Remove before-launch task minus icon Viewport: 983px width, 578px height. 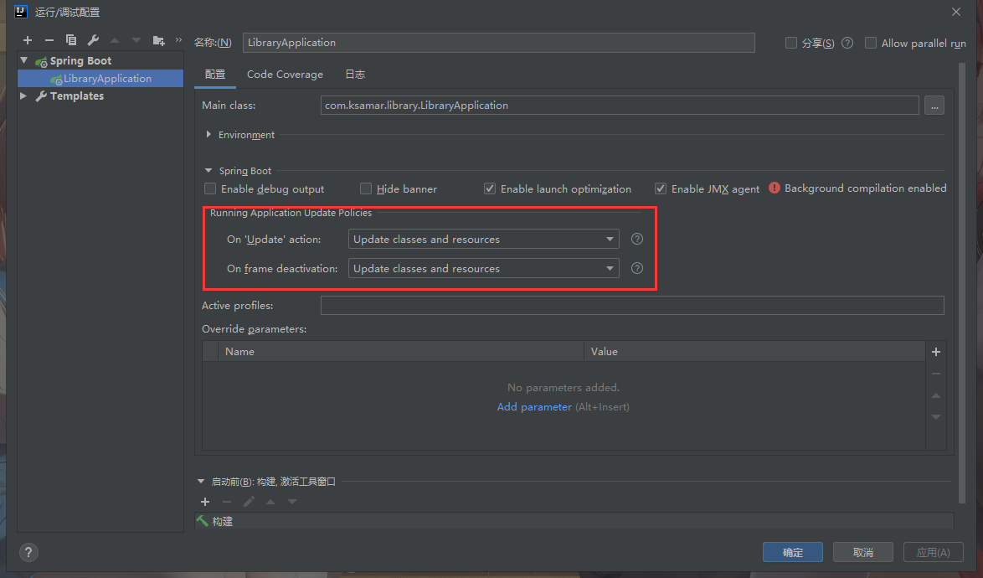(227, 502)
